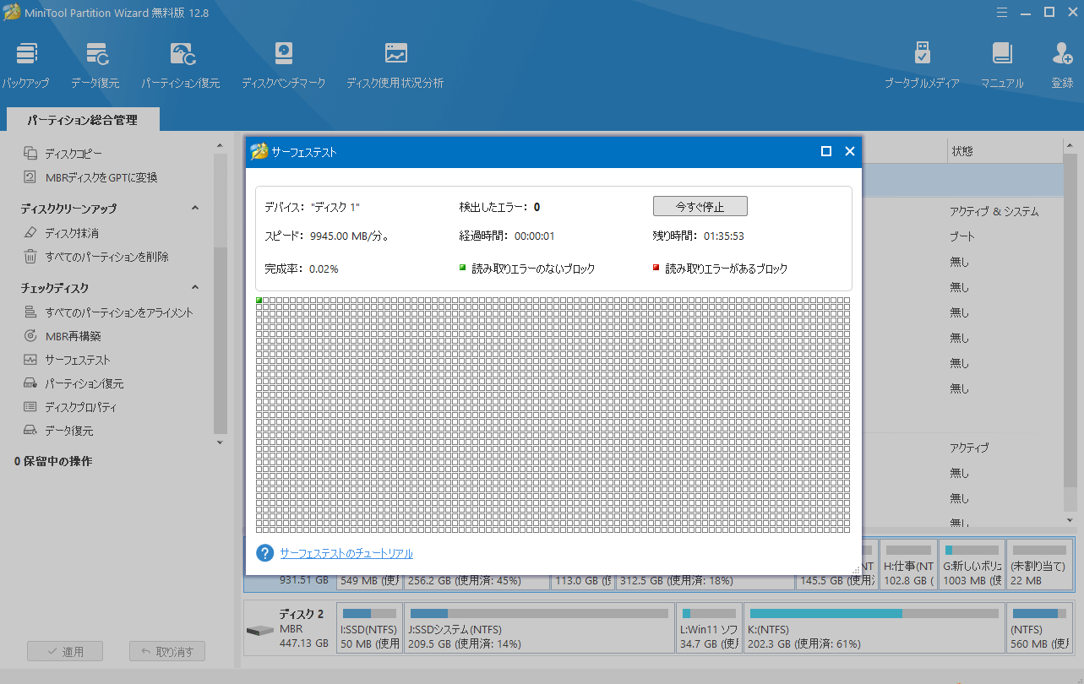
Task: Click the sidebar scroll down arrow
Action: (x=221, y=442)
